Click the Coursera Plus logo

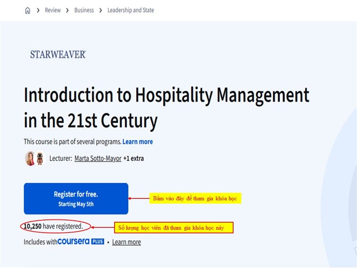coord(81,241)
